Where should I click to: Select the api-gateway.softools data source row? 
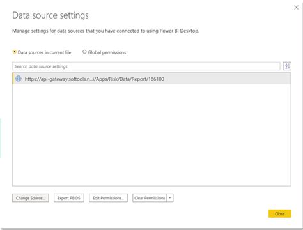[151, 79]
